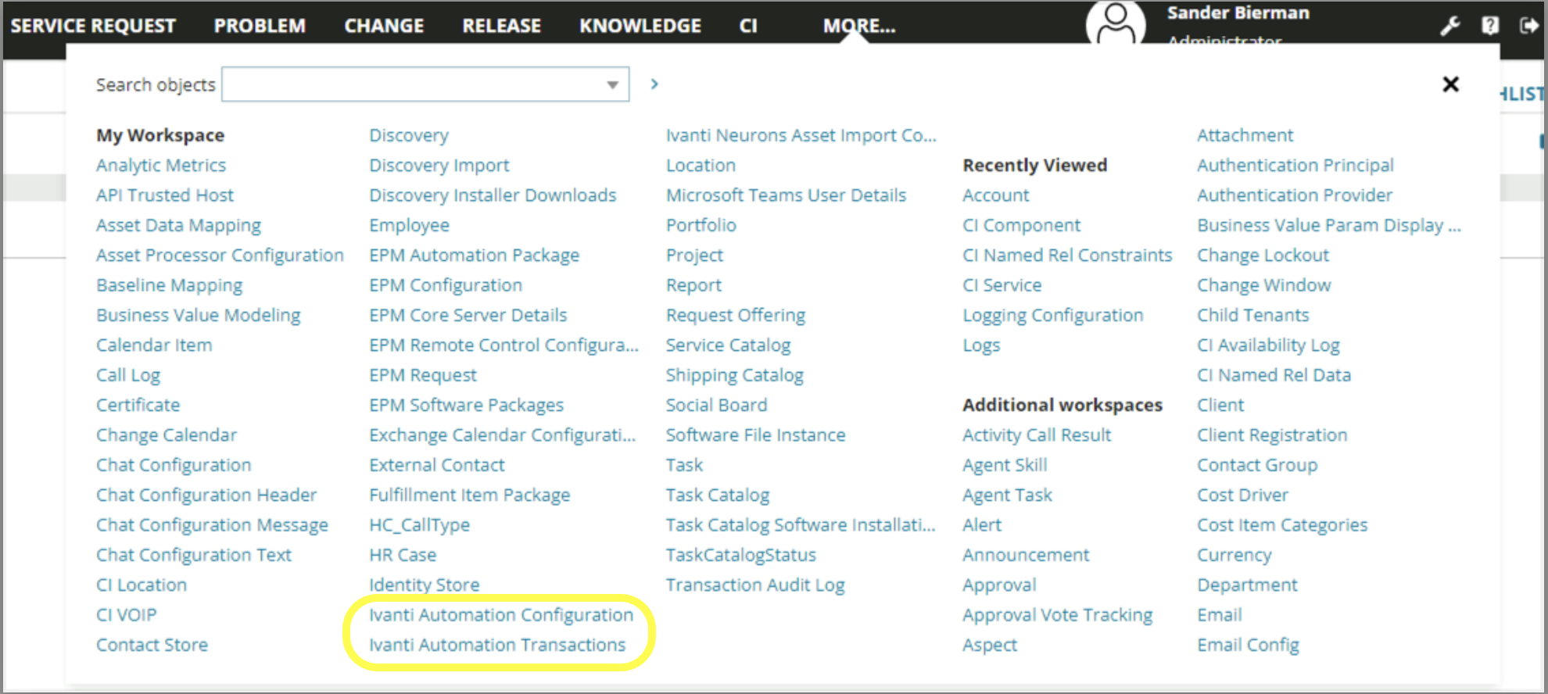Focus the Search objects input field
The image size is (1548, 694).
[x=425, y=84]
